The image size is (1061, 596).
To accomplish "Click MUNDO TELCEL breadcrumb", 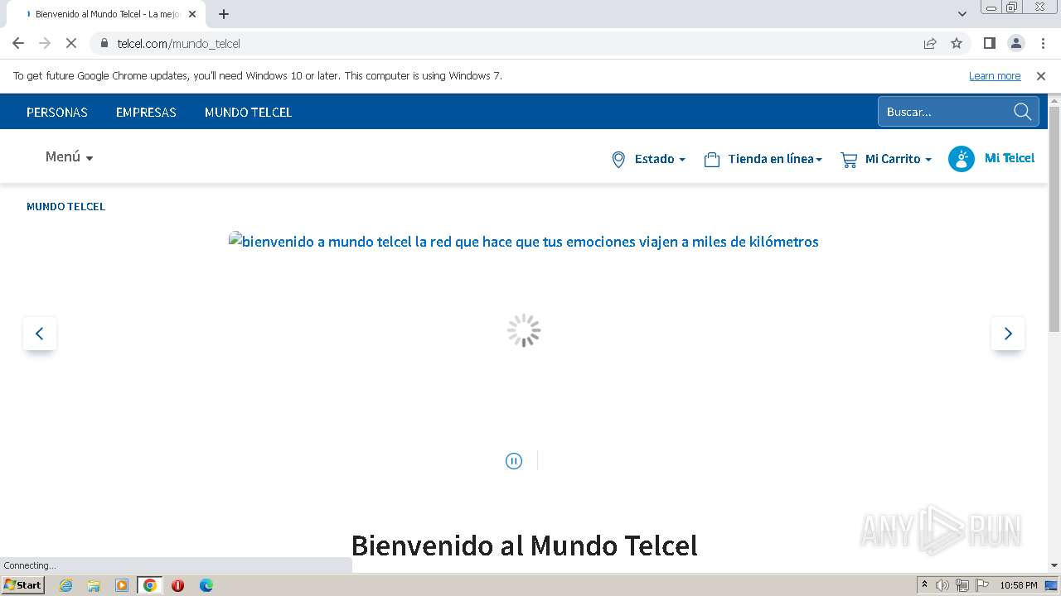I will 65,206.
